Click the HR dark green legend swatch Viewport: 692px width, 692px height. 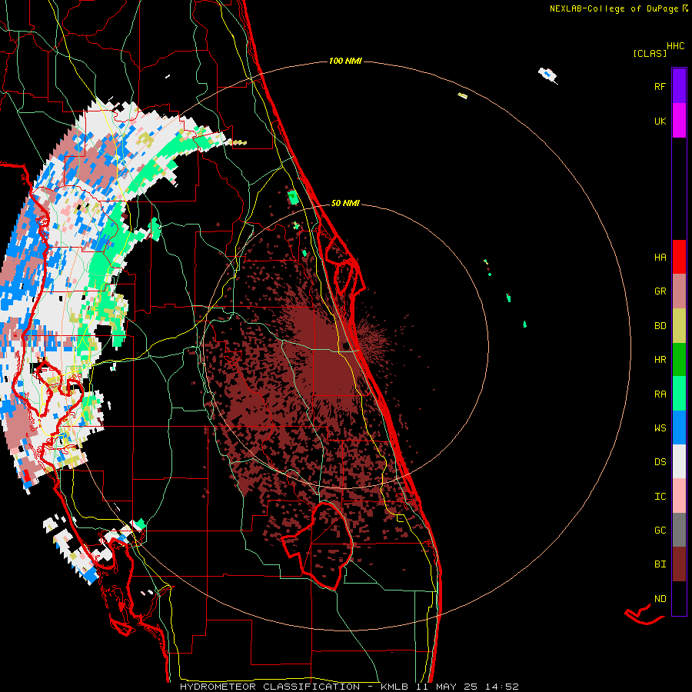pyautogui.click(x=679, y=360)
